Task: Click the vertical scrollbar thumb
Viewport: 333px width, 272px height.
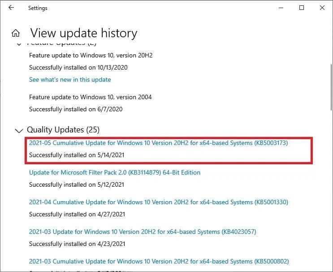Action: [x=331, y=87]
